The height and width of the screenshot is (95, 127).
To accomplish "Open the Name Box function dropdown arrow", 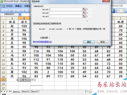I will (x=20, y=14).
